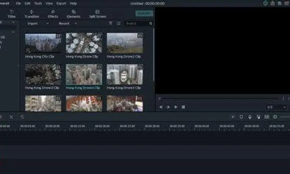Select the Split Screen tool
The height and width of the screenshot is (174, 290).
coord(97,14)
